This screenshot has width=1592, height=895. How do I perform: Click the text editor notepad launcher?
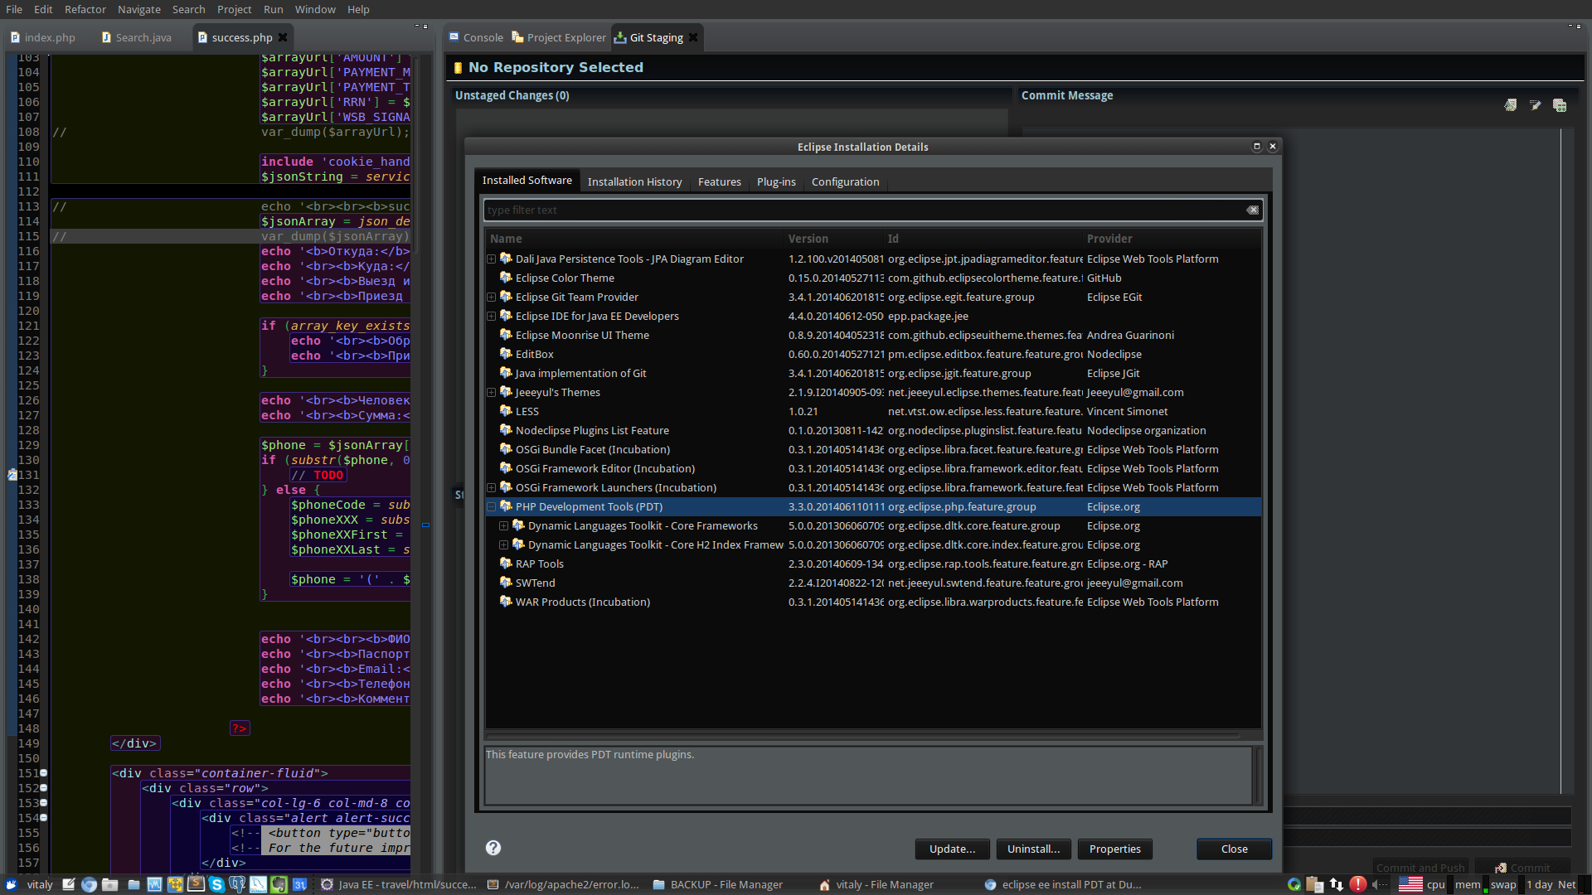(x=69, y=884)
